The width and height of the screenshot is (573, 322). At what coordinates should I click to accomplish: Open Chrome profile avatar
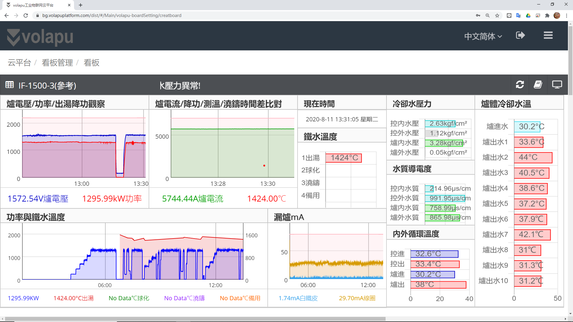click(x=557, y=16)
